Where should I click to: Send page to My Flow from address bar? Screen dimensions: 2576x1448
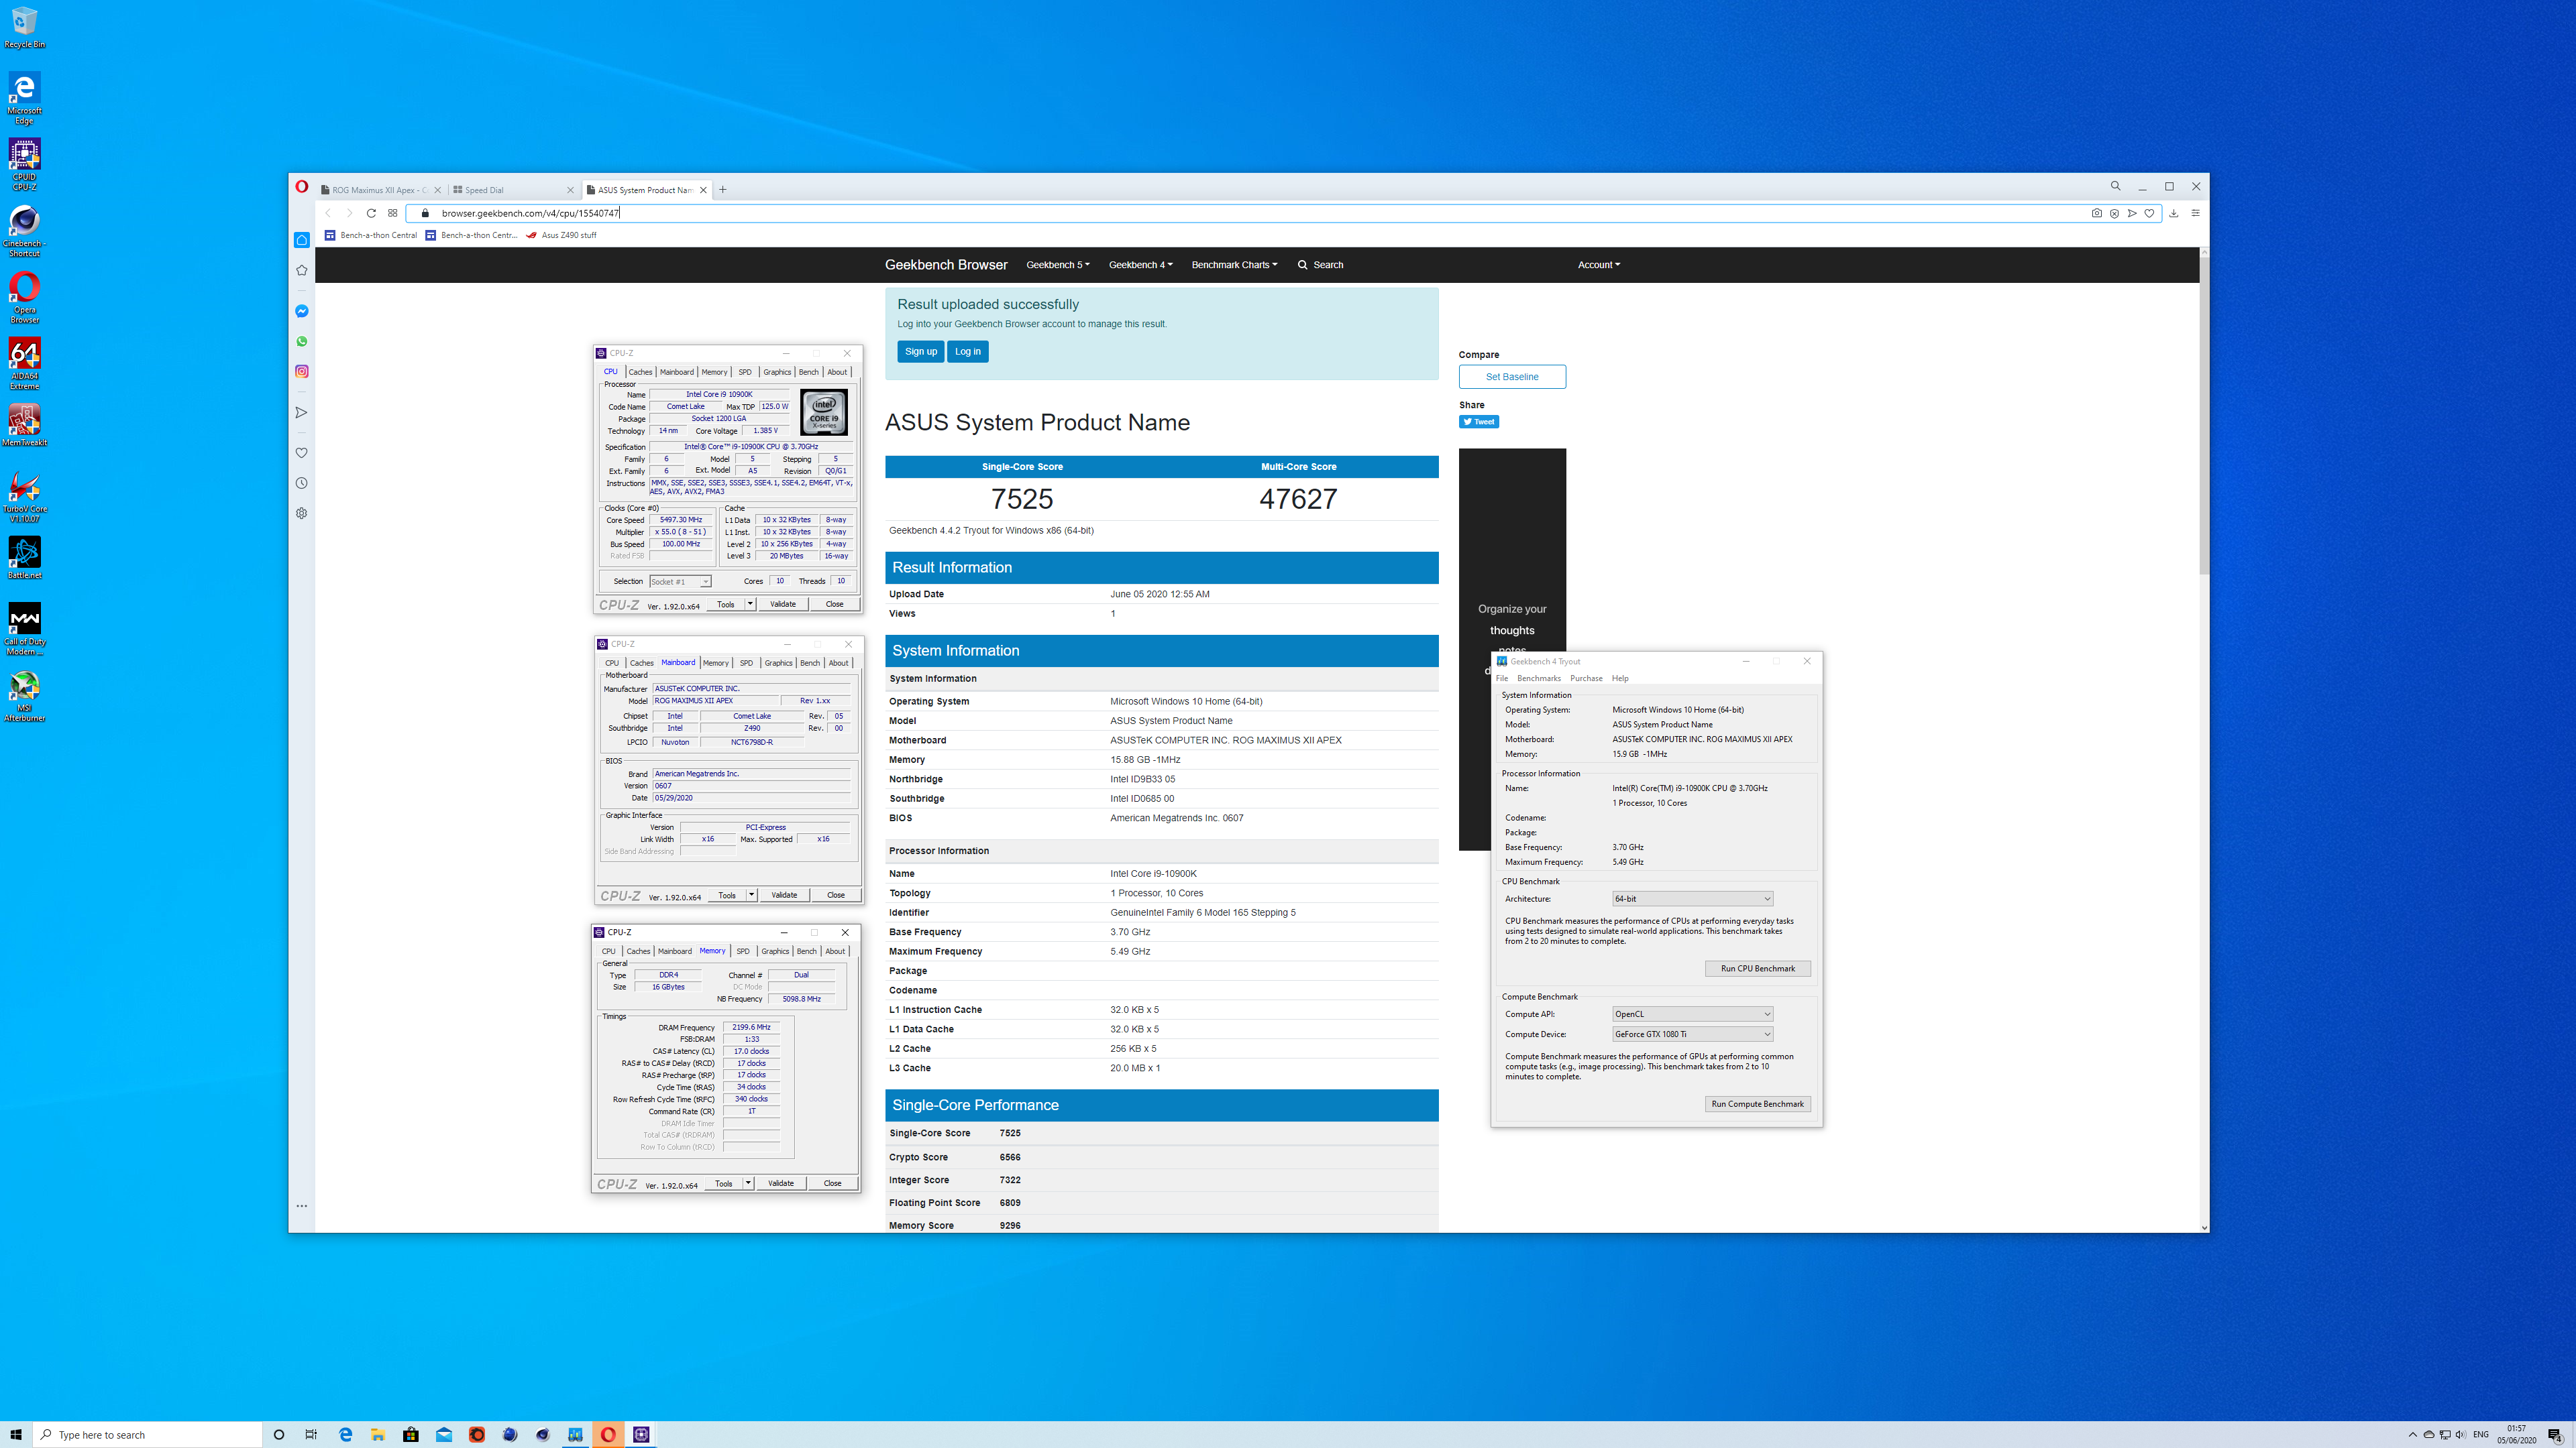tap(2132, 213)
